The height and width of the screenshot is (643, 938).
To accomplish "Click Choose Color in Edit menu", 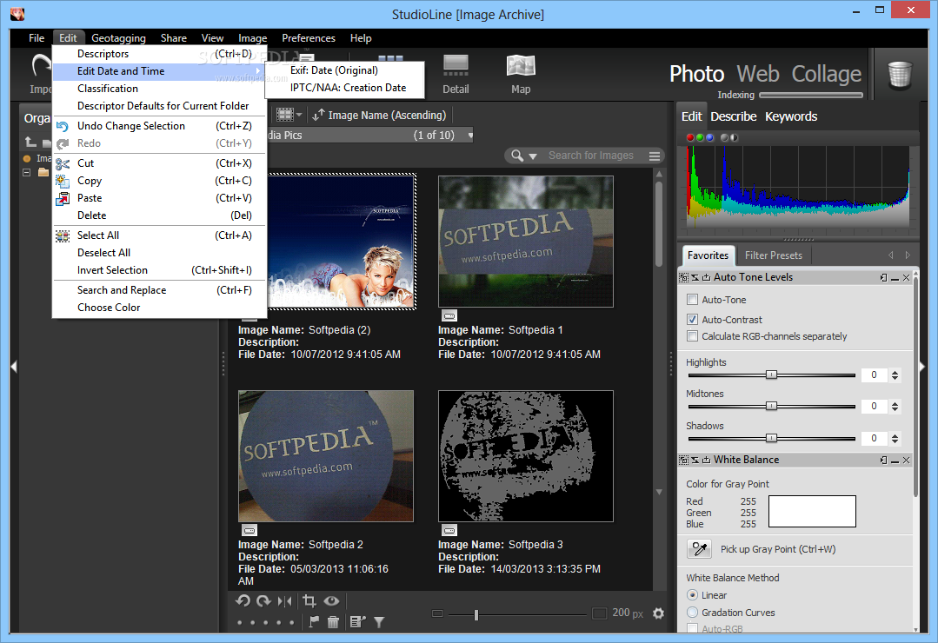I will (x=159, y=308).
